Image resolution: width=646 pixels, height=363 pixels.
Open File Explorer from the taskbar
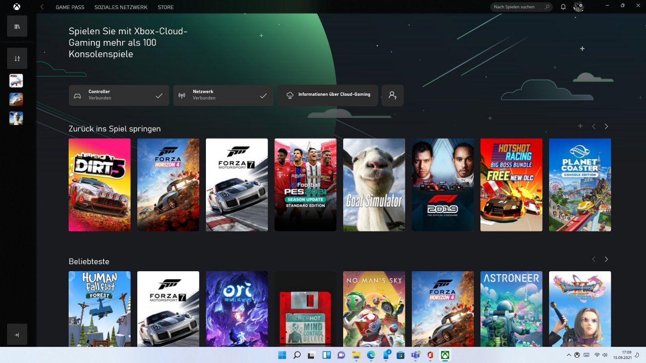pyautogui.click(x=356, y=355)
